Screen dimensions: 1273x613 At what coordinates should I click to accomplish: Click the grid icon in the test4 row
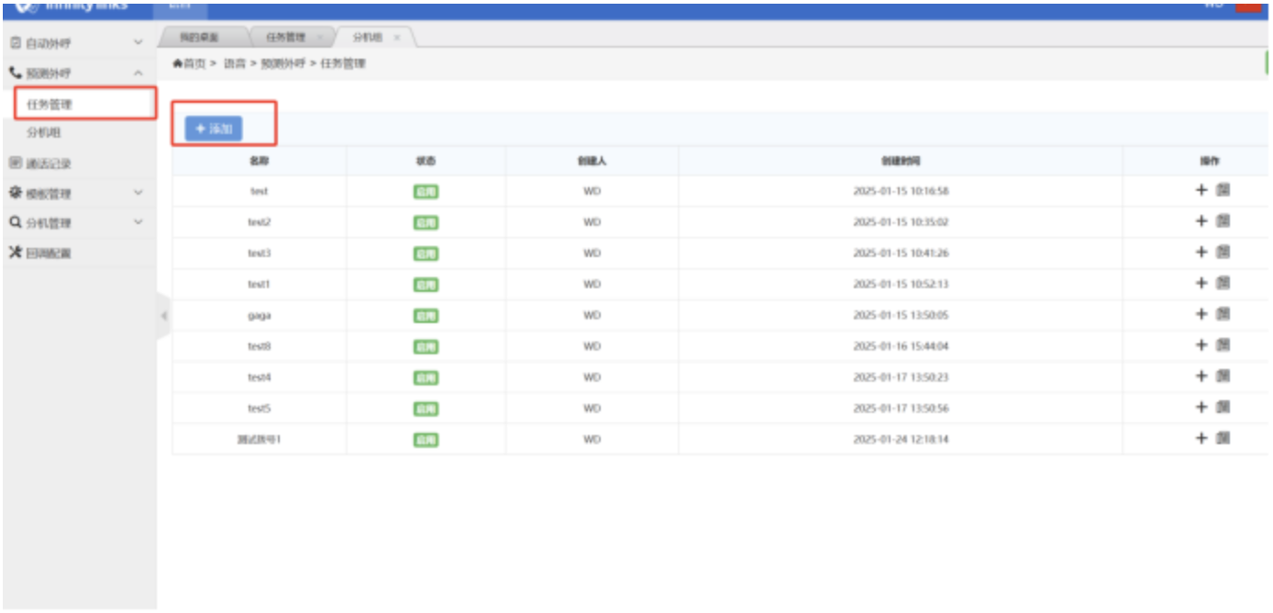[1223, 376]
